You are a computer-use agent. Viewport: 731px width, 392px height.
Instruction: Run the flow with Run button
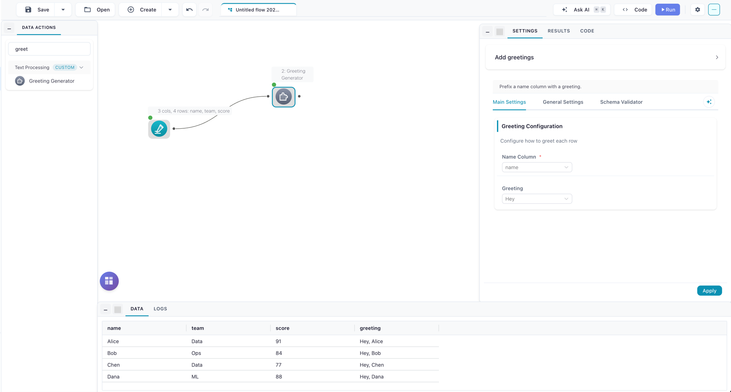click(667, 10)
